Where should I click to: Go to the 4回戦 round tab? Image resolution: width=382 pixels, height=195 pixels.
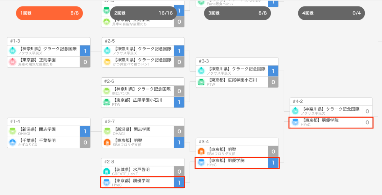pyautogui.click(x=332, y=13)
